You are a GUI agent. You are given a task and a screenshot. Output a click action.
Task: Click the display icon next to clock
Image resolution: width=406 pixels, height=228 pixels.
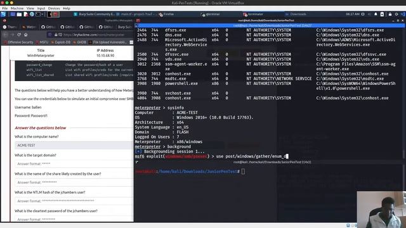(x=363, y=14)
